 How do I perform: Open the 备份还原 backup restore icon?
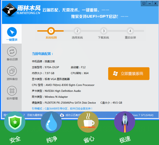click(x=12, y=52)
